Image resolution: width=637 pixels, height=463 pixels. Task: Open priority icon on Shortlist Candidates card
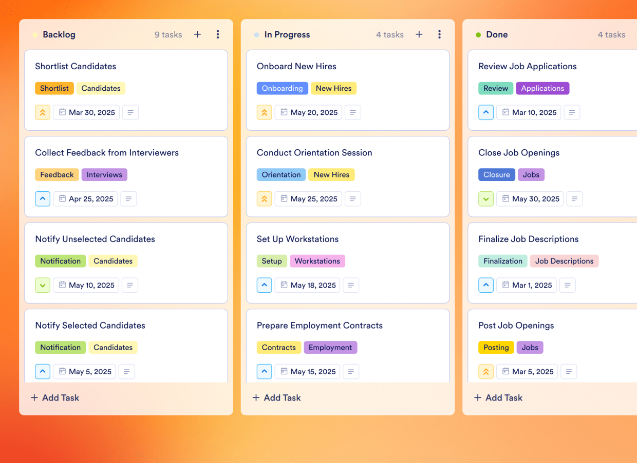[x=43, y=112]
